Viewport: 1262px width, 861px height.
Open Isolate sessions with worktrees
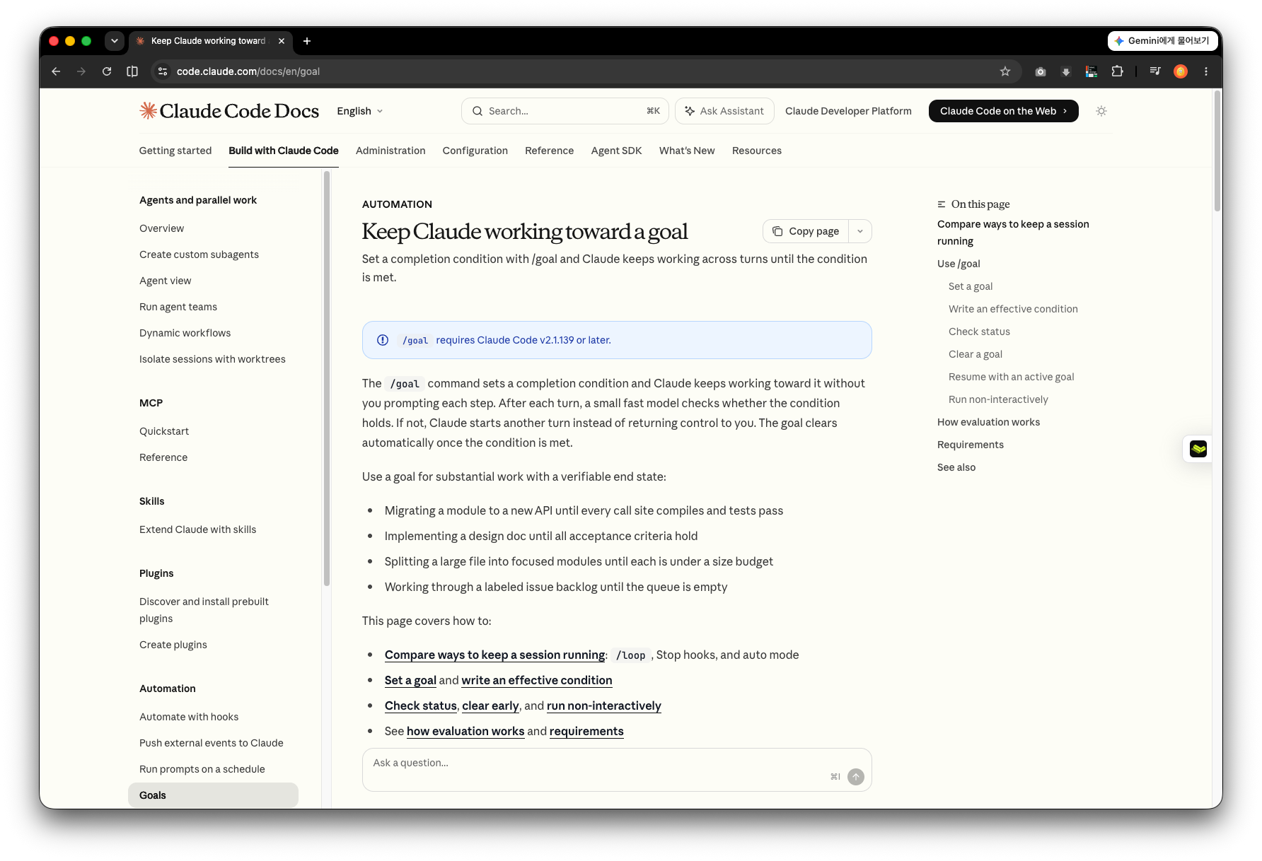coord(212,359)
